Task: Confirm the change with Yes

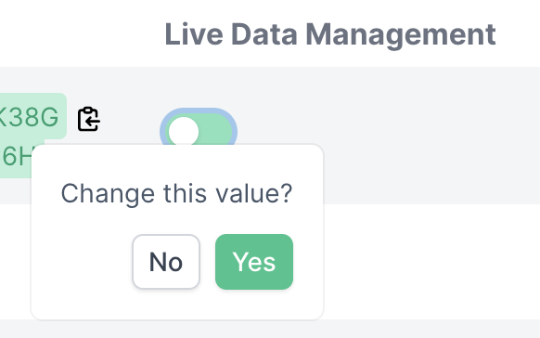Action: (x=254, y=262)
